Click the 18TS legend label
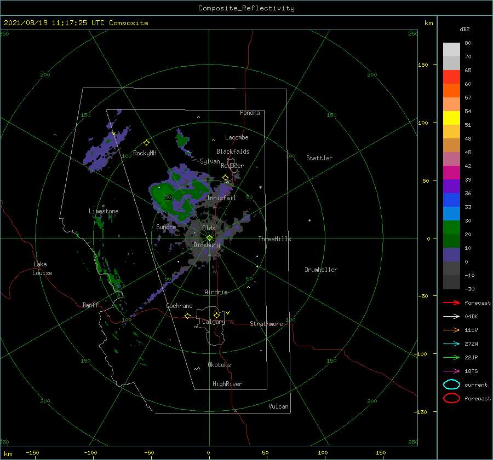 coord(471,371)
